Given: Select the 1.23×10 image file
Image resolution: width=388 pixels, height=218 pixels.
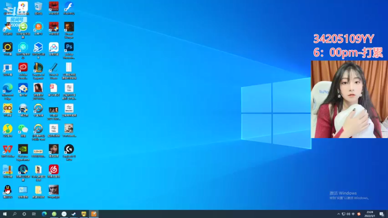Looking at the screenshot, I should point(38,153).
